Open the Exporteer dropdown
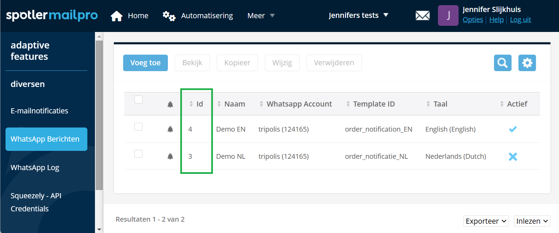Image resolution: width=559 pixels, height=233 pixels. point(486,221)
